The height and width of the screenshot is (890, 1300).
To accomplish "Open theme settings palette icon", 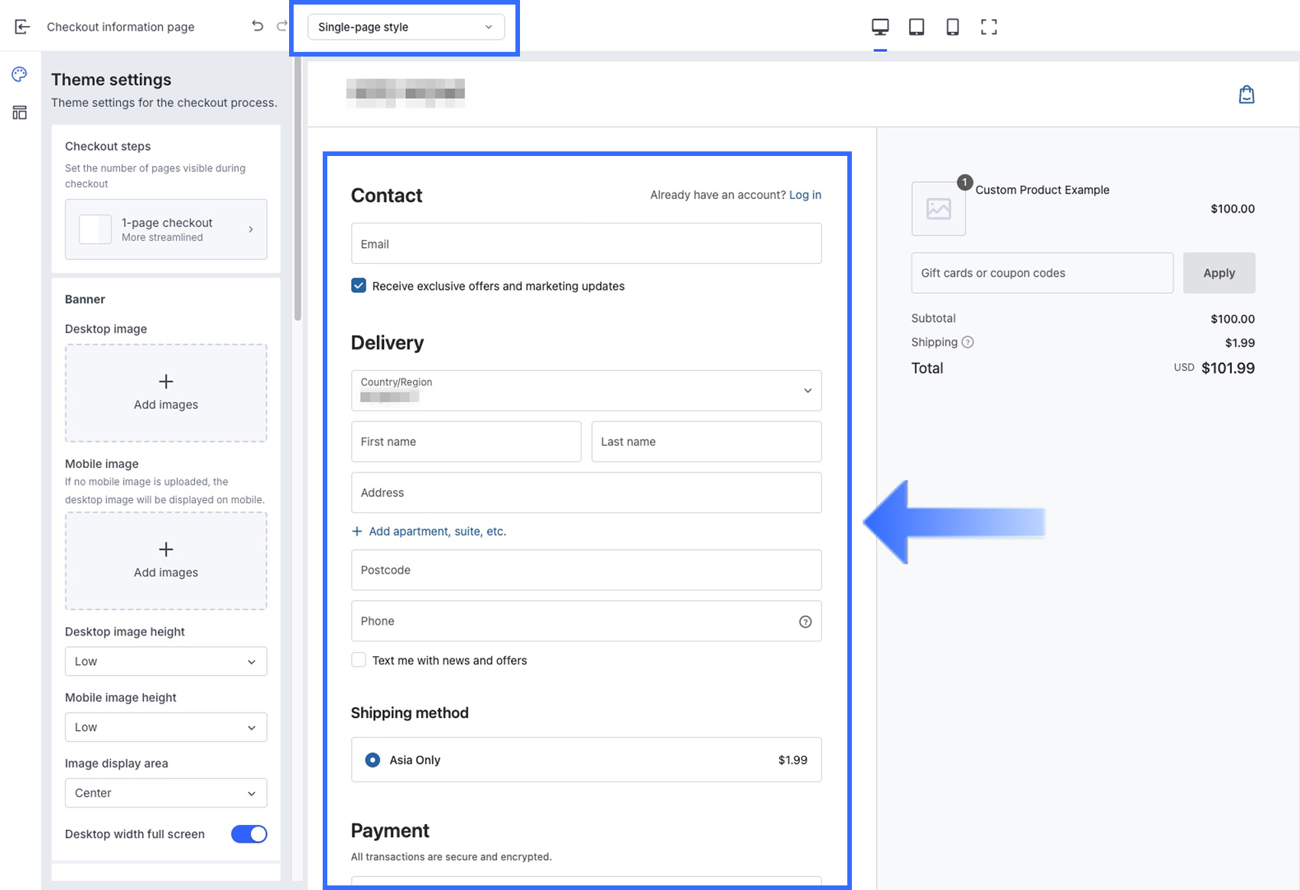I will 20,74.
